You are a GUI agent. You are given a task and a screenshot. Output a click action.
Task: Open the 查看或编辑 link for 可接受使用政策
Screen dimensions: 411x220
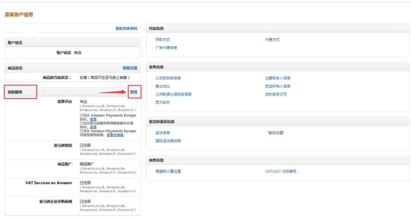(115, 135)
